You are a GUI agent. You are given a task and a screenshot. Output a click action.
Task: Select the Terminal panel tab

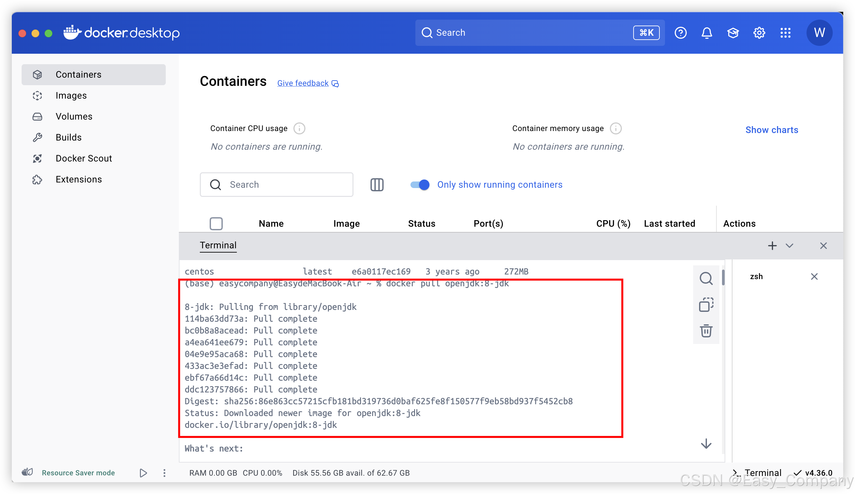(x=218, y=245)
